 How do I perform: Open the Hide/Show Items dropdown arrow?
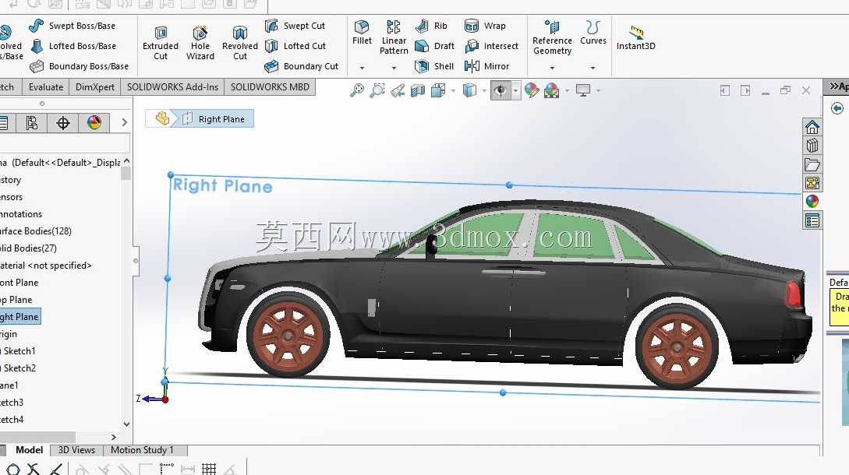516,90
